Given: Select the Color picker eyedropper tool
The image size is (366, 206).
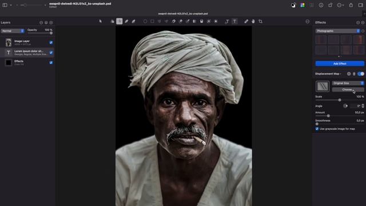Looking at the screenshot, I should 246,21.
